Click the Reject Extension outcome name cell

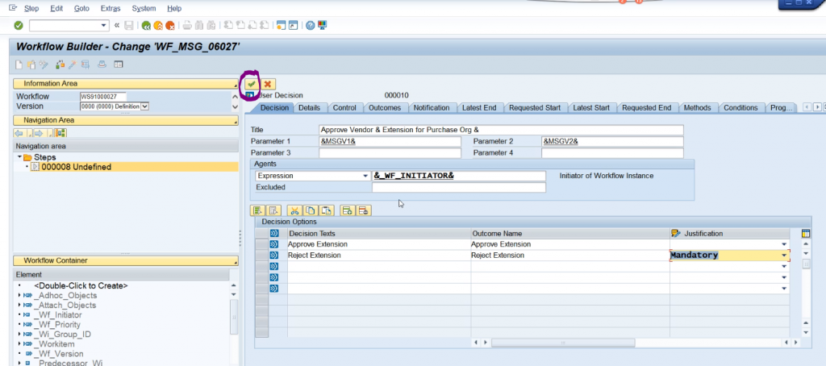tap(570, 256)
